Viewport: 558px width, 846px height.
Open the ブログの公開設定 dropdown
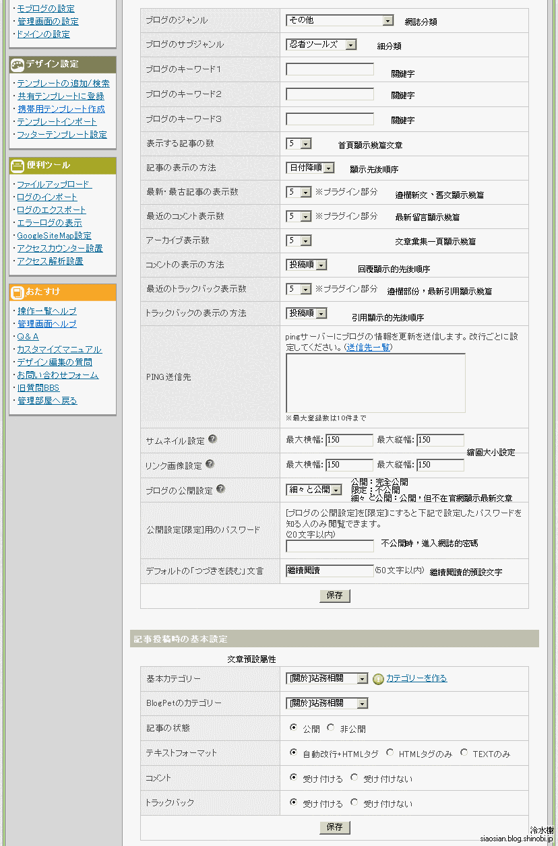pyautogui.click(x=313, y=490)
